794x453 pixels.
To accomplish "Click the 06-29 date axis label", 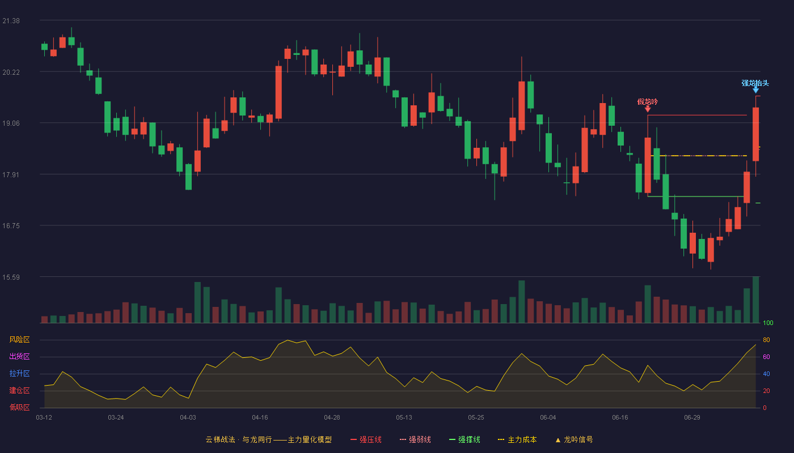I will coord(692,417).
